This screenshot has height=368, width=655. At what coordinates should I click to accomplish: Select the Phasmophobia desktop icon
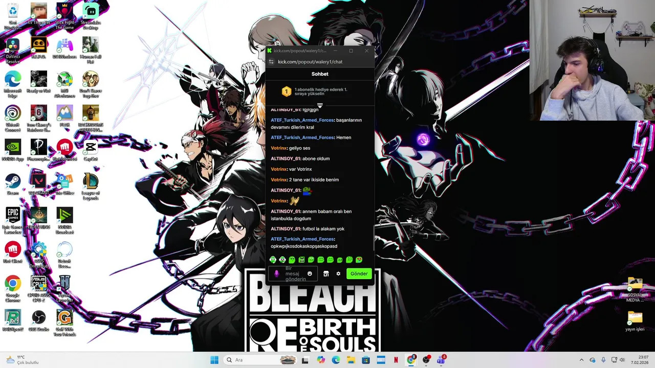39,150
